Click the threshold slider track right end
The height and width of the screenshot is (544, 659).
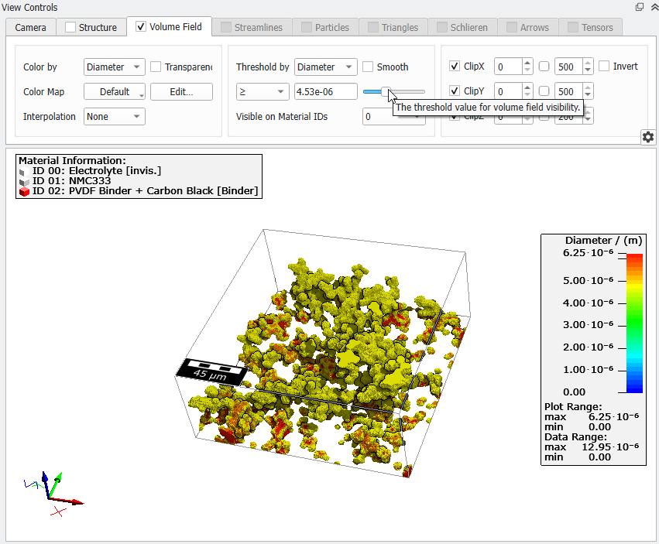(x=422, y=91)
